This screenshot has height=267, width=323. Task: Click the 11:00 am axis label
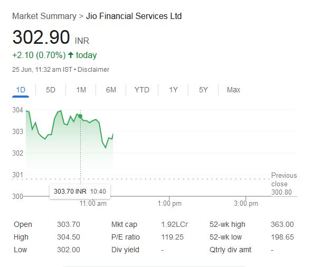point(93,203)
